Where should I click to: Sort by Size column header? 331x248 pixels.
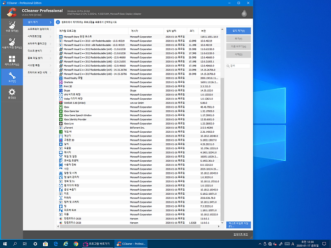point(193,31)
